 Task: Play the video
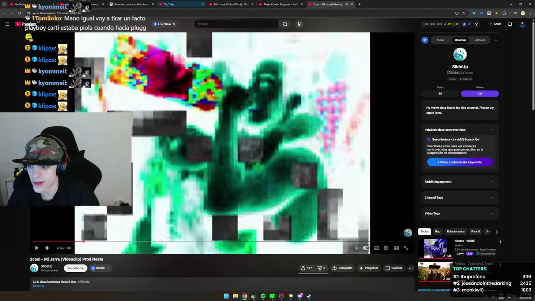(36, 248)
